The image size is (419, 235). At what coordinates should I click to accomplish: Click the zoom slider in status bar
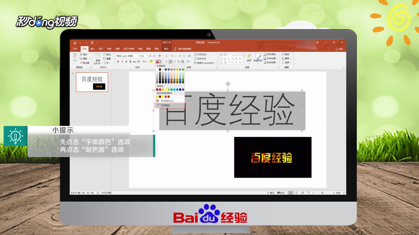322,193
